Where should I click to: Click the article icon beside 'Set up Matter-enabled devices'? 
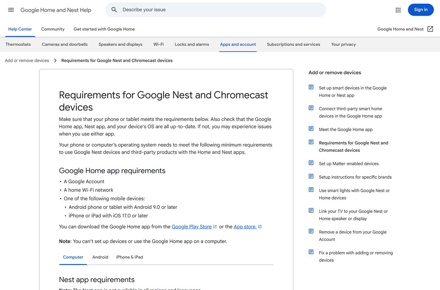[x=311, y=163]
